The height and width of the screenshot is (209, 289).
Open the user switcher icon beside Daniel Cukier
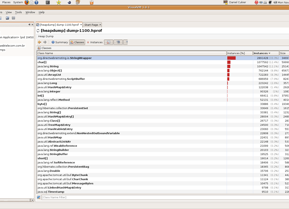click(x=225, y=3)
